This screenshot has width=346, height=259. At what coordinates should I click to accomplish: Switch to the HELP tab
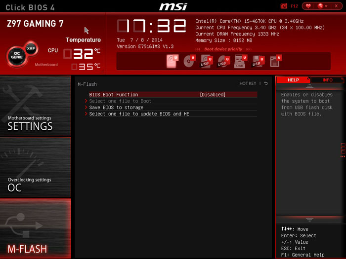coord(293,80)
